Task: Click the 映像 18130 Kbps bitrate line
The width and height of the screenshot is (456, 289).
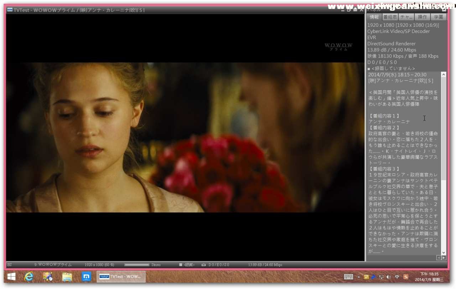Action: tap(403, 56)
